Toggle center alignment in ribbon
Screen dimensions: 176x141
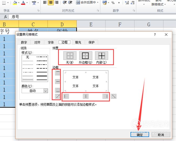click(x=51, y=3)
